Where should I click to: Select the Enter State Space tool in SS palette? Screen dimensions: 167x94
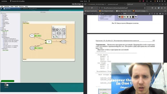tap(54, 30)
